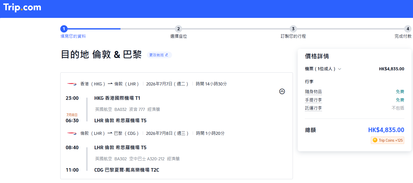Click the HK$4,835.00 total amount

(x=386, y=130)
